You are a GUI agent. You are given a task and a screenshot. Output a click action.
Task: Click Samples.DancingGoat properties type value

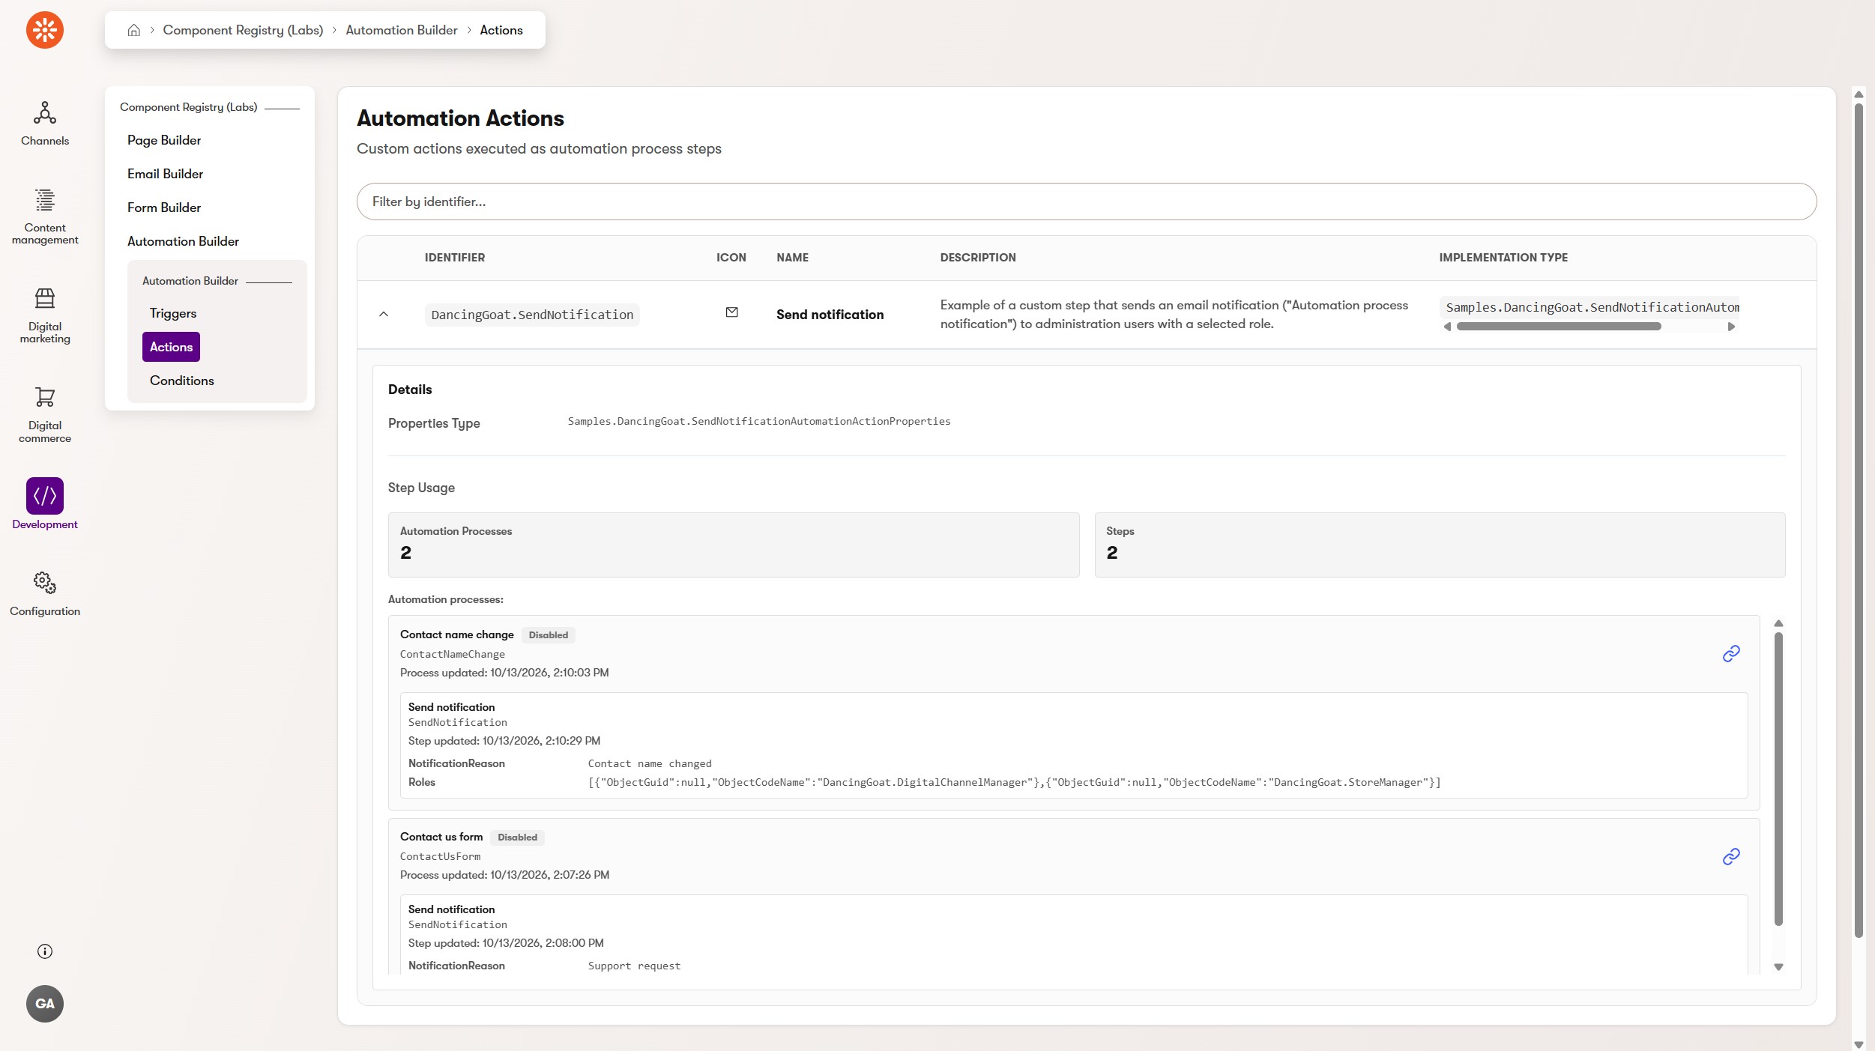point(759,421)
